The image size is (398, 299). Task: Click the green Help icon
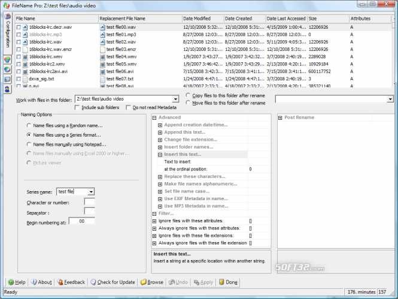click(x=11, y=282)
